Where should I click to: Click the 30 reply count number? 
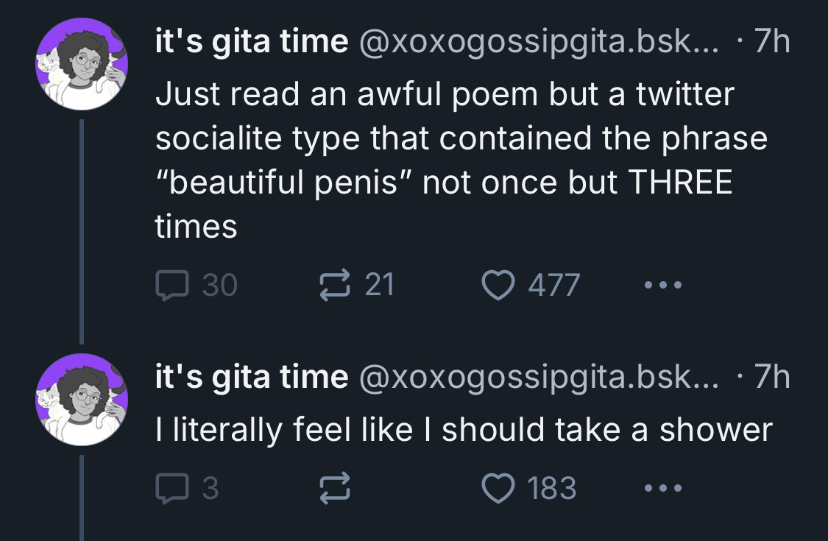(219, 286)
